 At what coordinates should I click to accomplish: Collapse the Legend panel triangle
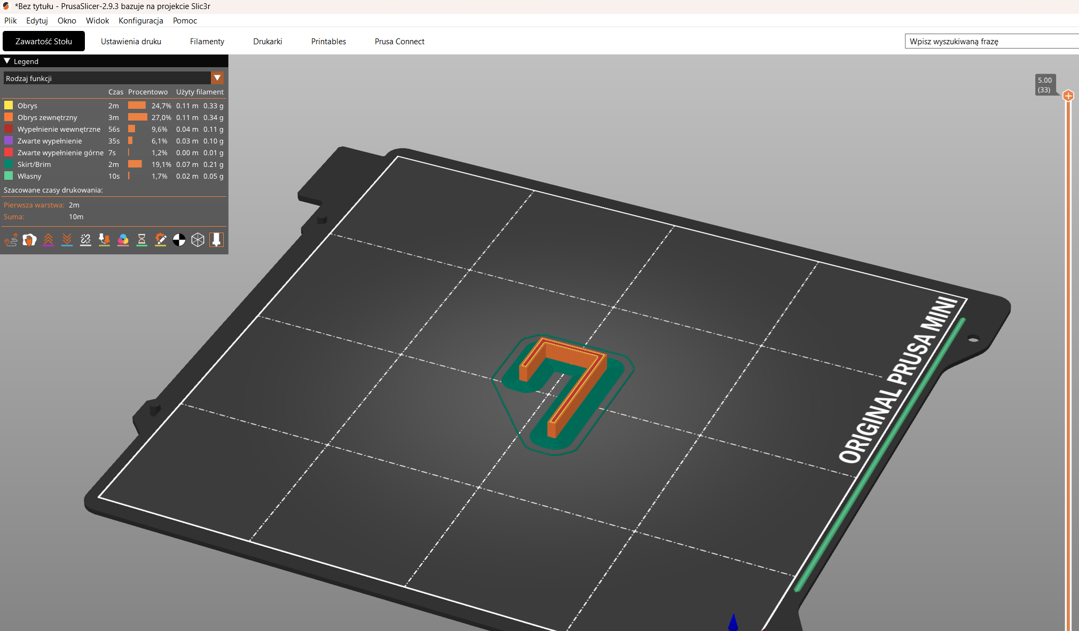pyautogui.click(x=7, y=61)
